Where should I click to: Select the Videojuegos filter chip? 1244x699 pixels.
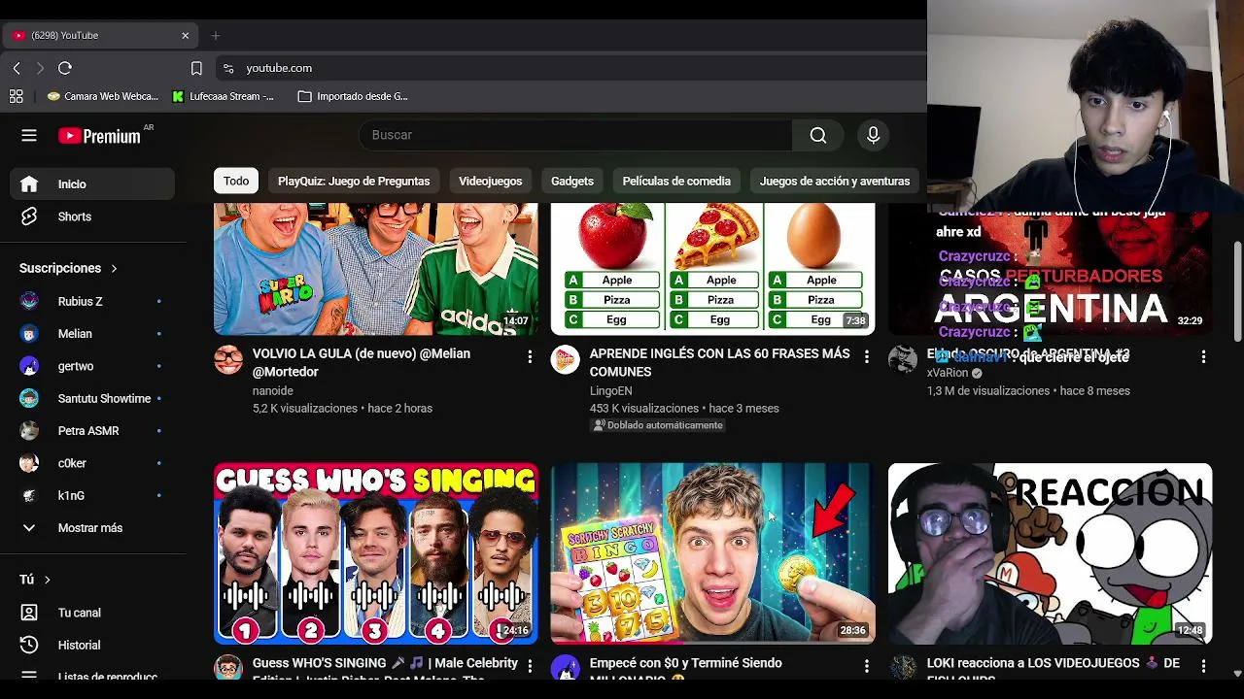point(490,182)
